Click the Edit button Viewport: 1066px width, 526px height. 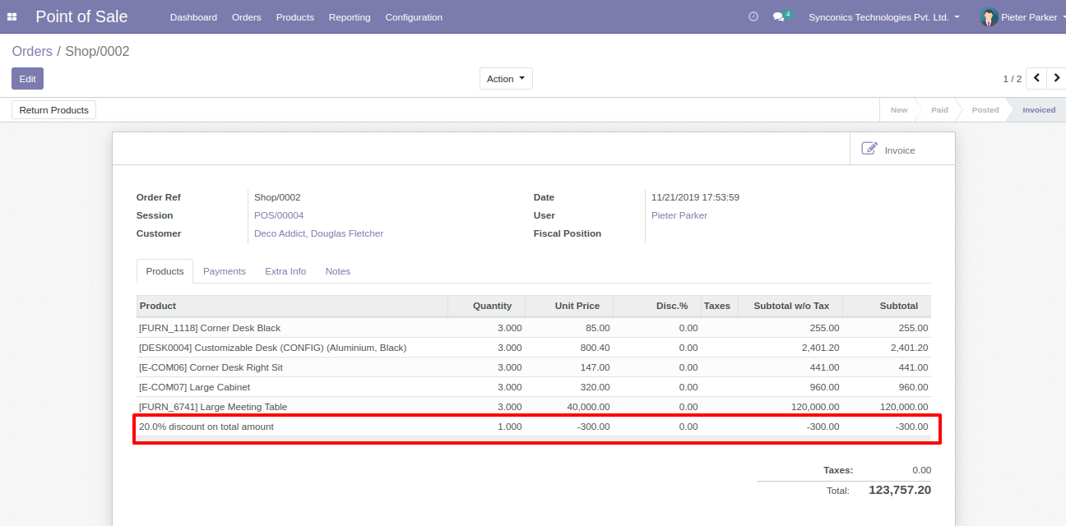point(27,79)
